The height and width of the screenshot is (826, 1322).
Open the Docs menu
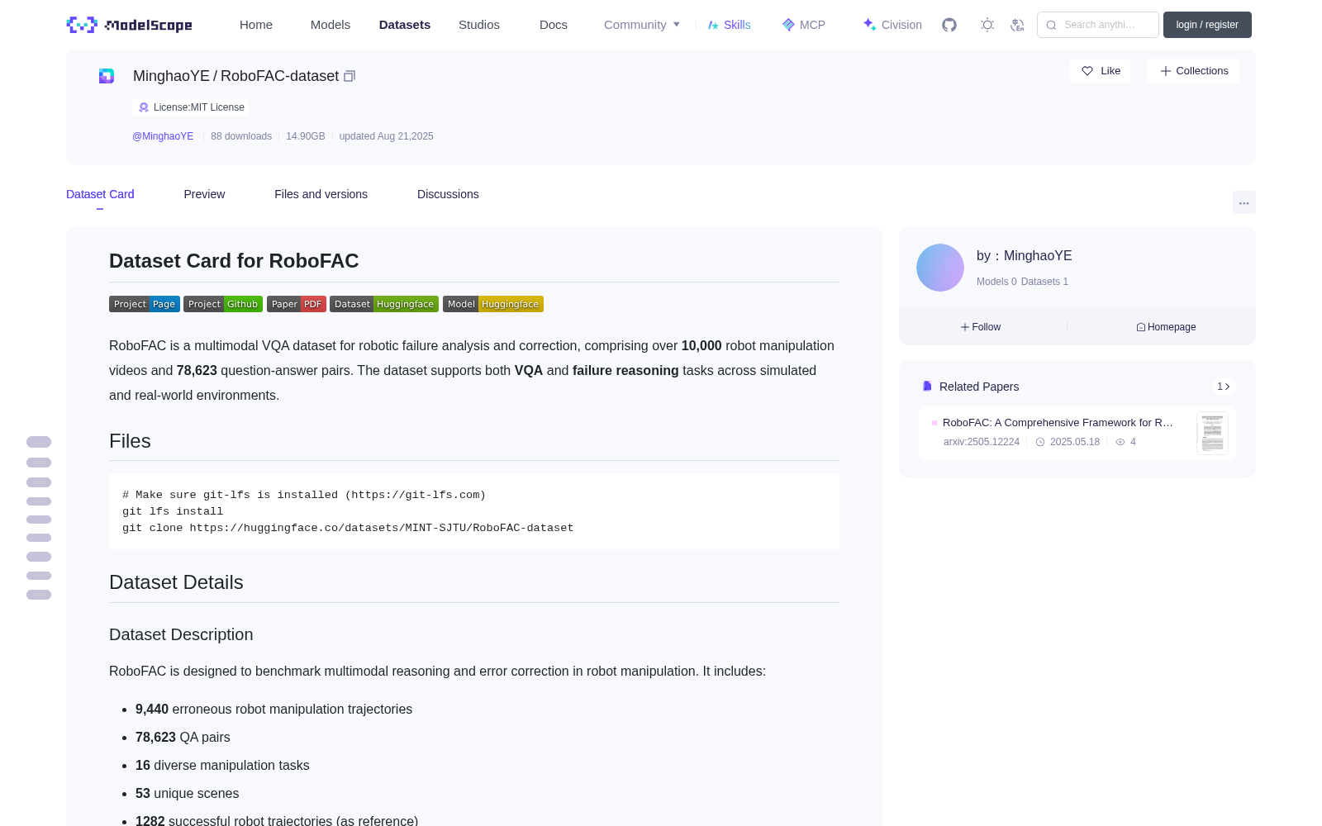point(554,25)
